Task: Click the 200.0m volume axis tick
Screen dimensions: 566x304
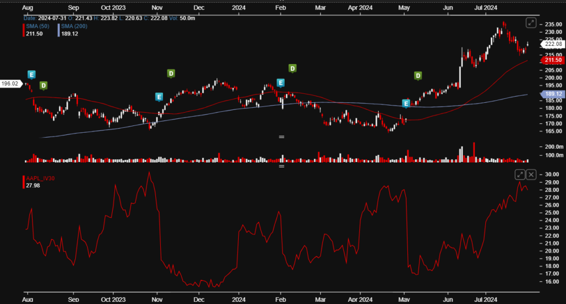Action: (x=554, y=146)
